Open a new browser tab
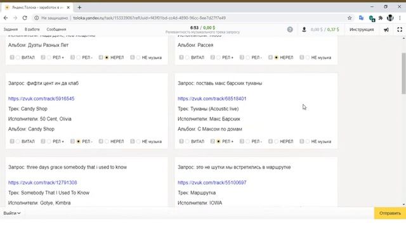This screenshot has width=406, height=228. (79, 8)
